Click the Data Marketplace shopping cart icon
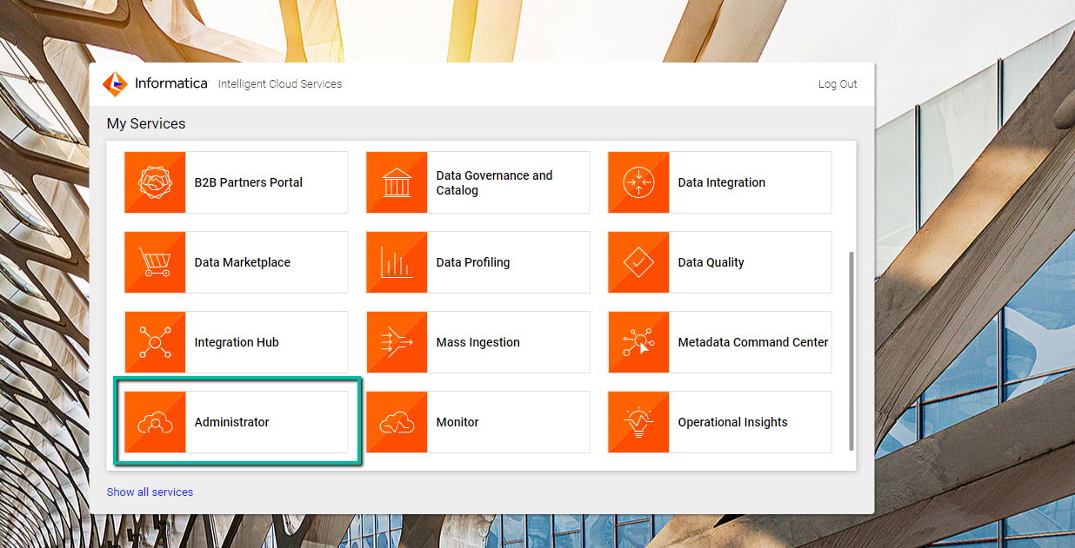Image resolution: width=1075 pixels, height=548 pixels. click(155, 262)
